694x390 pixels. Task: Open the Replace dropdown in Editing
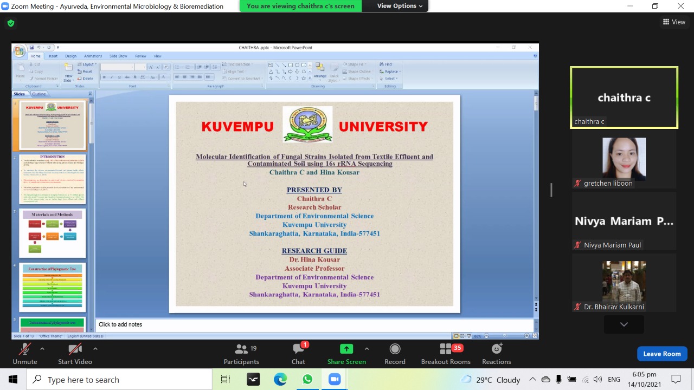[390, 71]
